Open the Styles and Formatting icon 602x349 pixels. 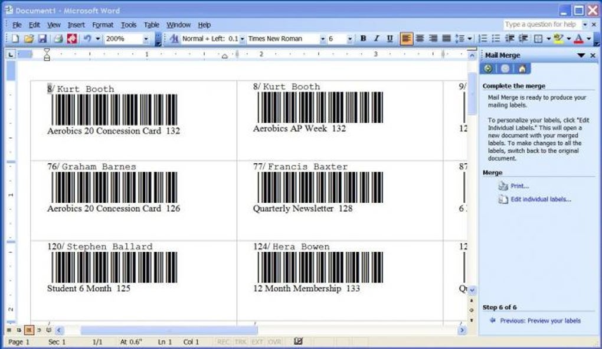(x=174, y=39)
